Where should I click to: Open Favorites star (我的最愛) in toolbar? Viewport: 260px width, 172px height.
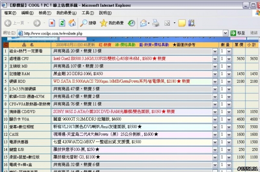pos(112,23)
